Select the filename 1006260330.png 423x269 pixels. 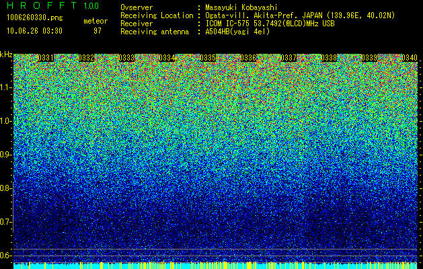coord(35,17)
